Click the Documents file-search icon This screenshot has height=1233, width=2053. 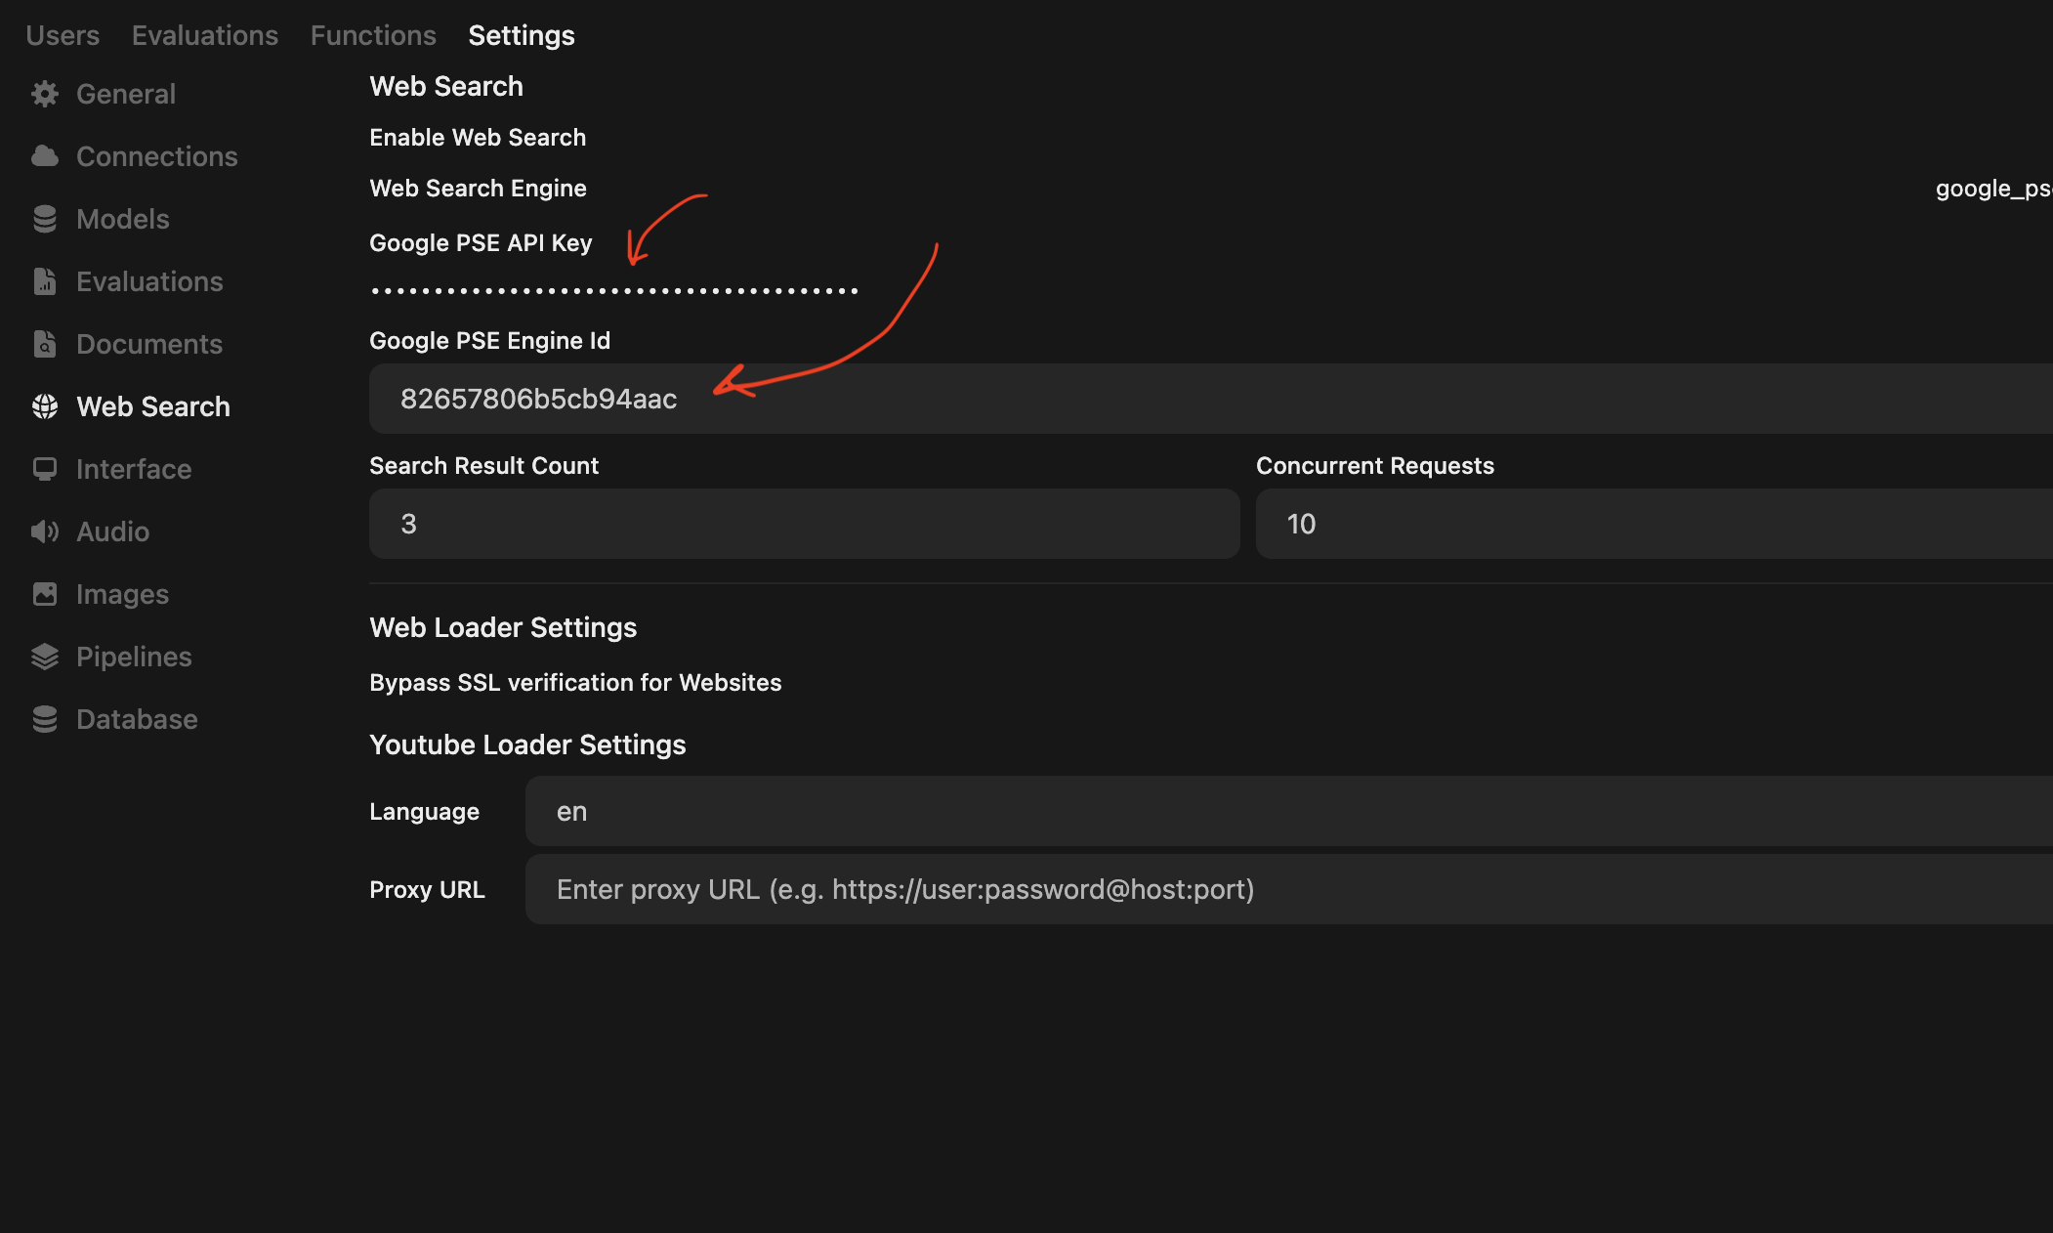[45, 344]
